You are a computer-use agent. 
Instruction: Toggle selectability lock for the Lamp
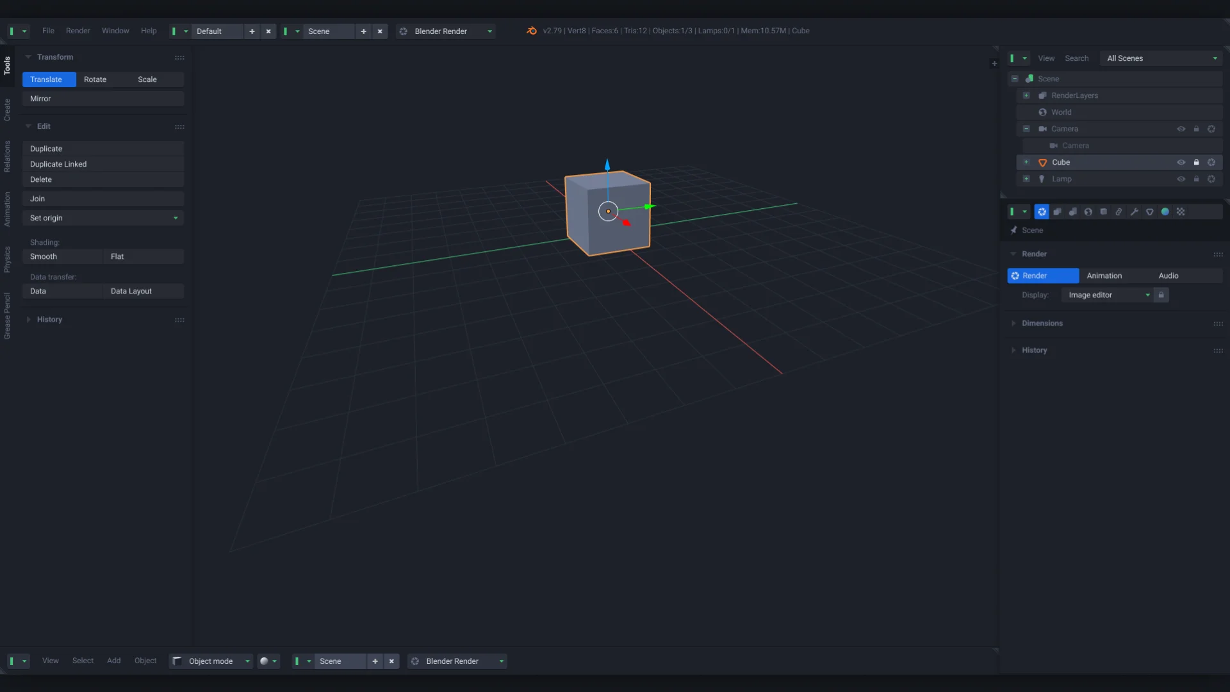tap(1196, 179)
